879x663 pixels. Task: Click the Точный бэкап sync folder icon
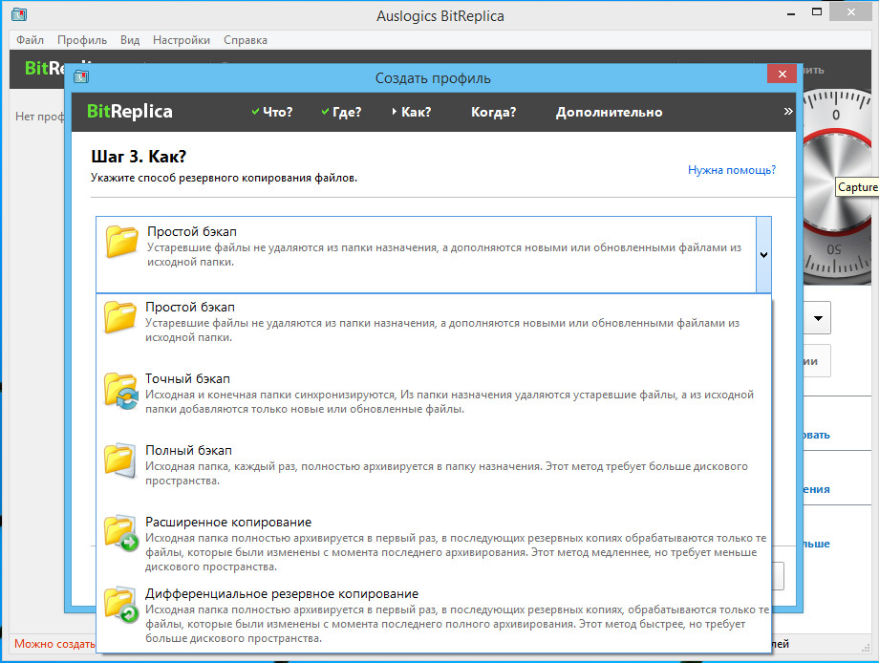pyautogui.click(x=121, y=391)
